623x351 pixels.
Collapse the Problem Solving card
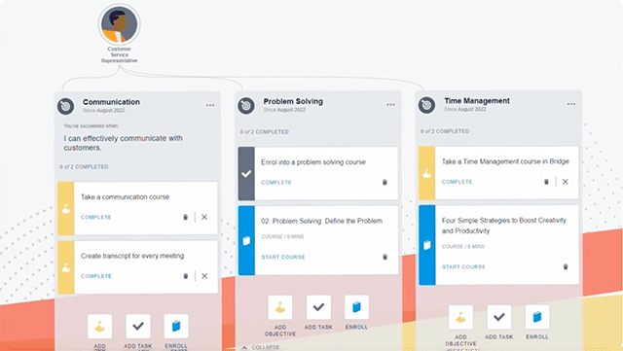pos(261,347)
